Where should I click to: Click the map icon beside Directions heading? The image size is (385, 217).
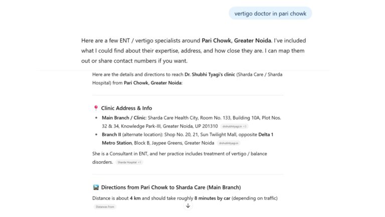point(96,187)
